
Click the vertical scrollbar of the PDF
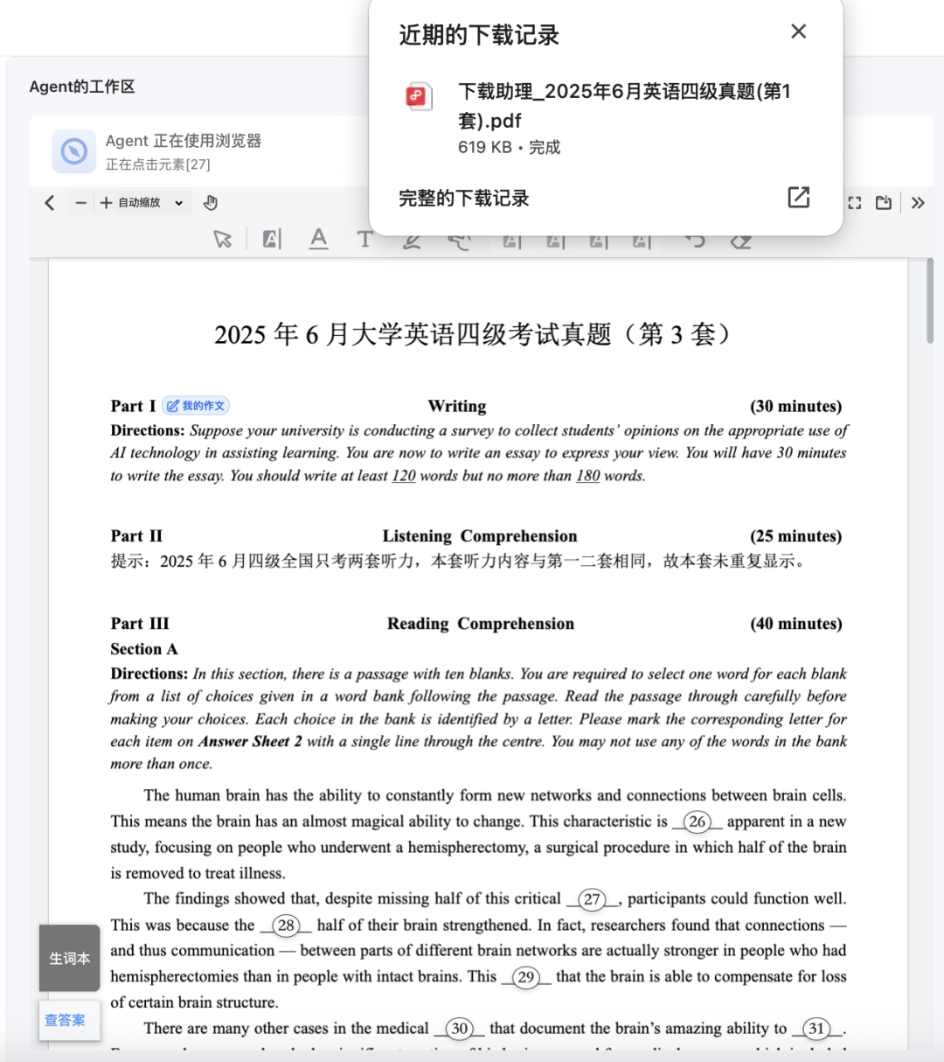click(929, 302)
